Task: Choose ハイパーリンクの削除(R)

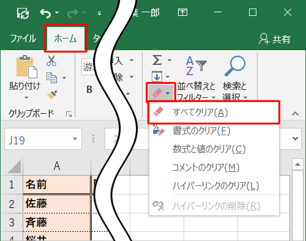Action: click(x=214, y=206)
